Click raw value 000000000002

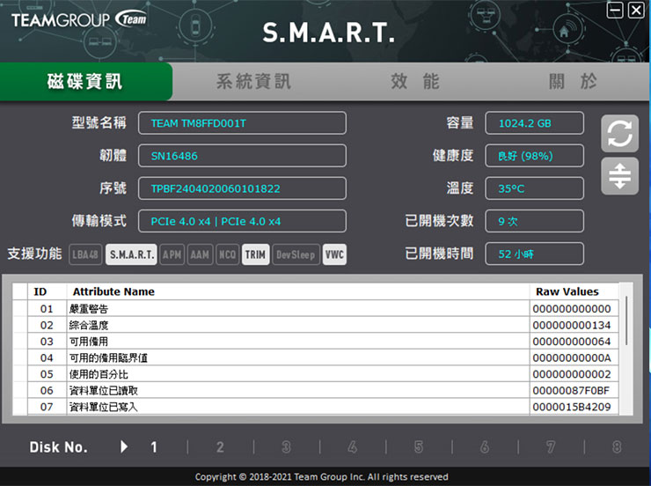pyautogui.click(x=572, y=374)
